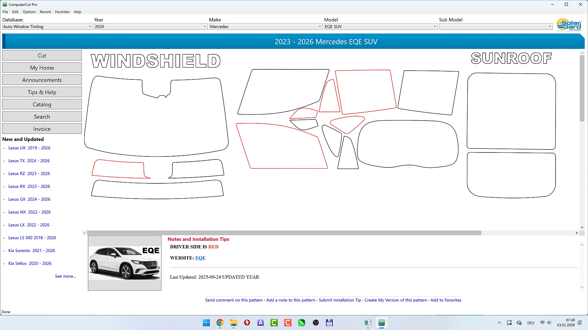Click the horizontal pattern scrollbar
588x330 pixels.
pos(284,233)
